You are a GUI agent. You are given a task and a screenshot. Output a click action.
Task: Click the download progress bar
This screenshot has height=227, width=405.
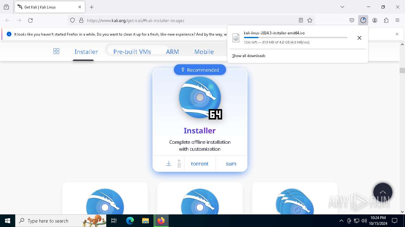[296, 38]
